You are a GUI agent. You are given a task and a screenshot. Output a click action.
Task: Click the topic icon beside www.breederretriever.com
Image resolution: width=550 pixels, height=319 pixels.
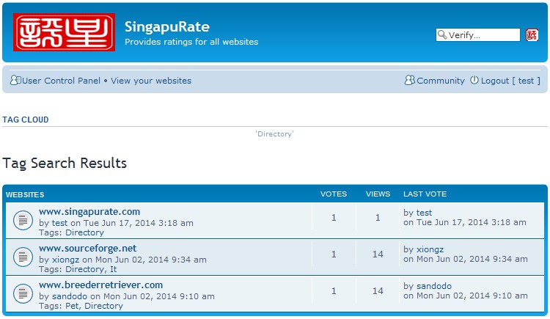point(23,293)
